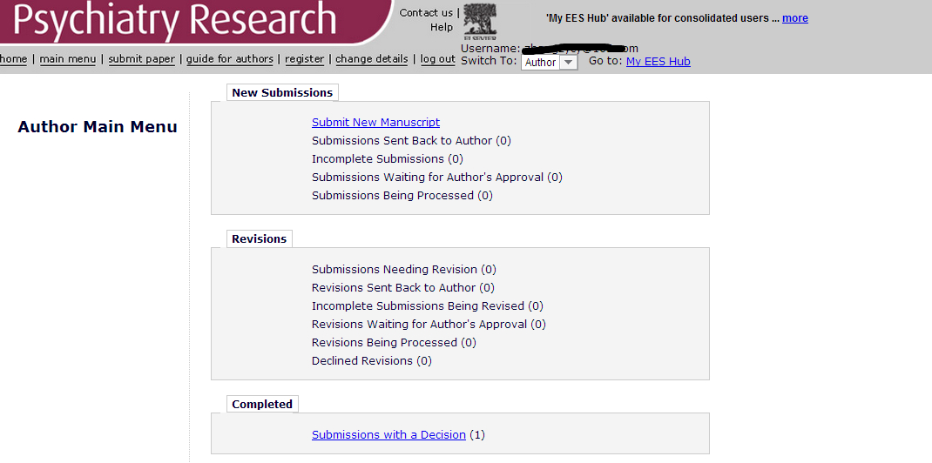Screen dimensions: 932x463
Task: Open the main menu link
Action: [68, 59]
